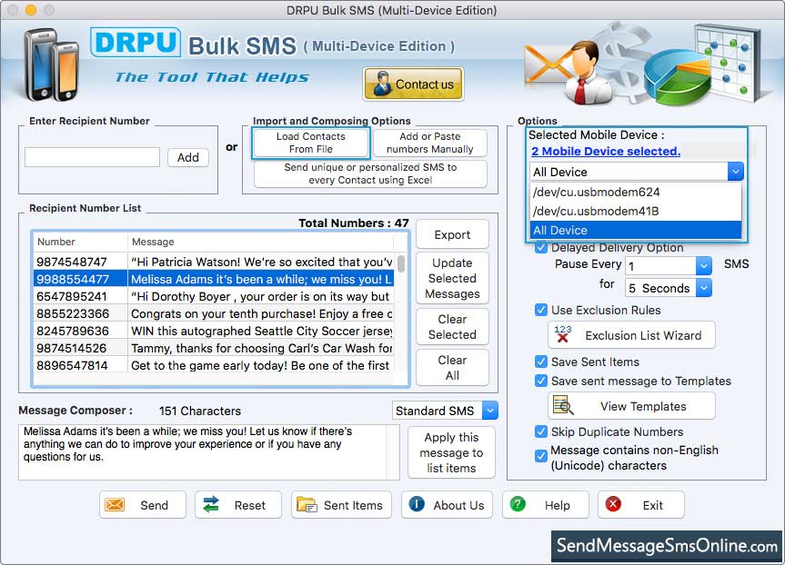Click the pie chart banner graphic
785x565 pixels.
tap(677, 75)
